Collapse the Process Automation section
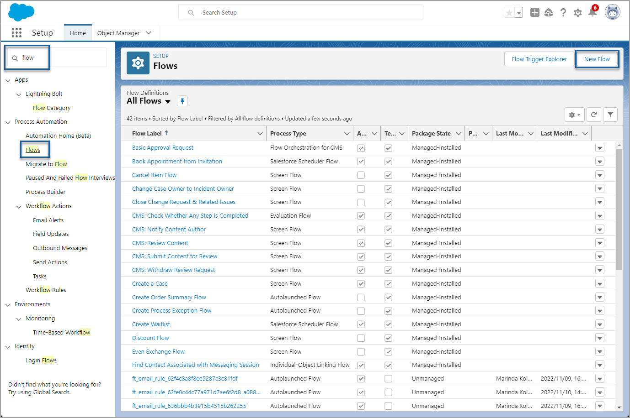The width and height of the screenshot is (630, 418). pyautogui.click(x=8, y=122)
